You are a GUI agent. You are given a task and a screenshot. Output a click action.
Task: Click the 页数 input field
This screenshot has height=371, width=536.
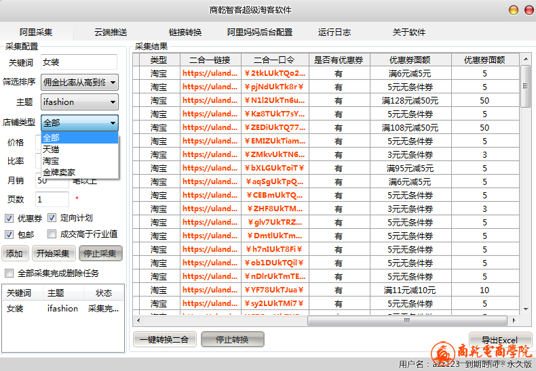pos(52,199)
